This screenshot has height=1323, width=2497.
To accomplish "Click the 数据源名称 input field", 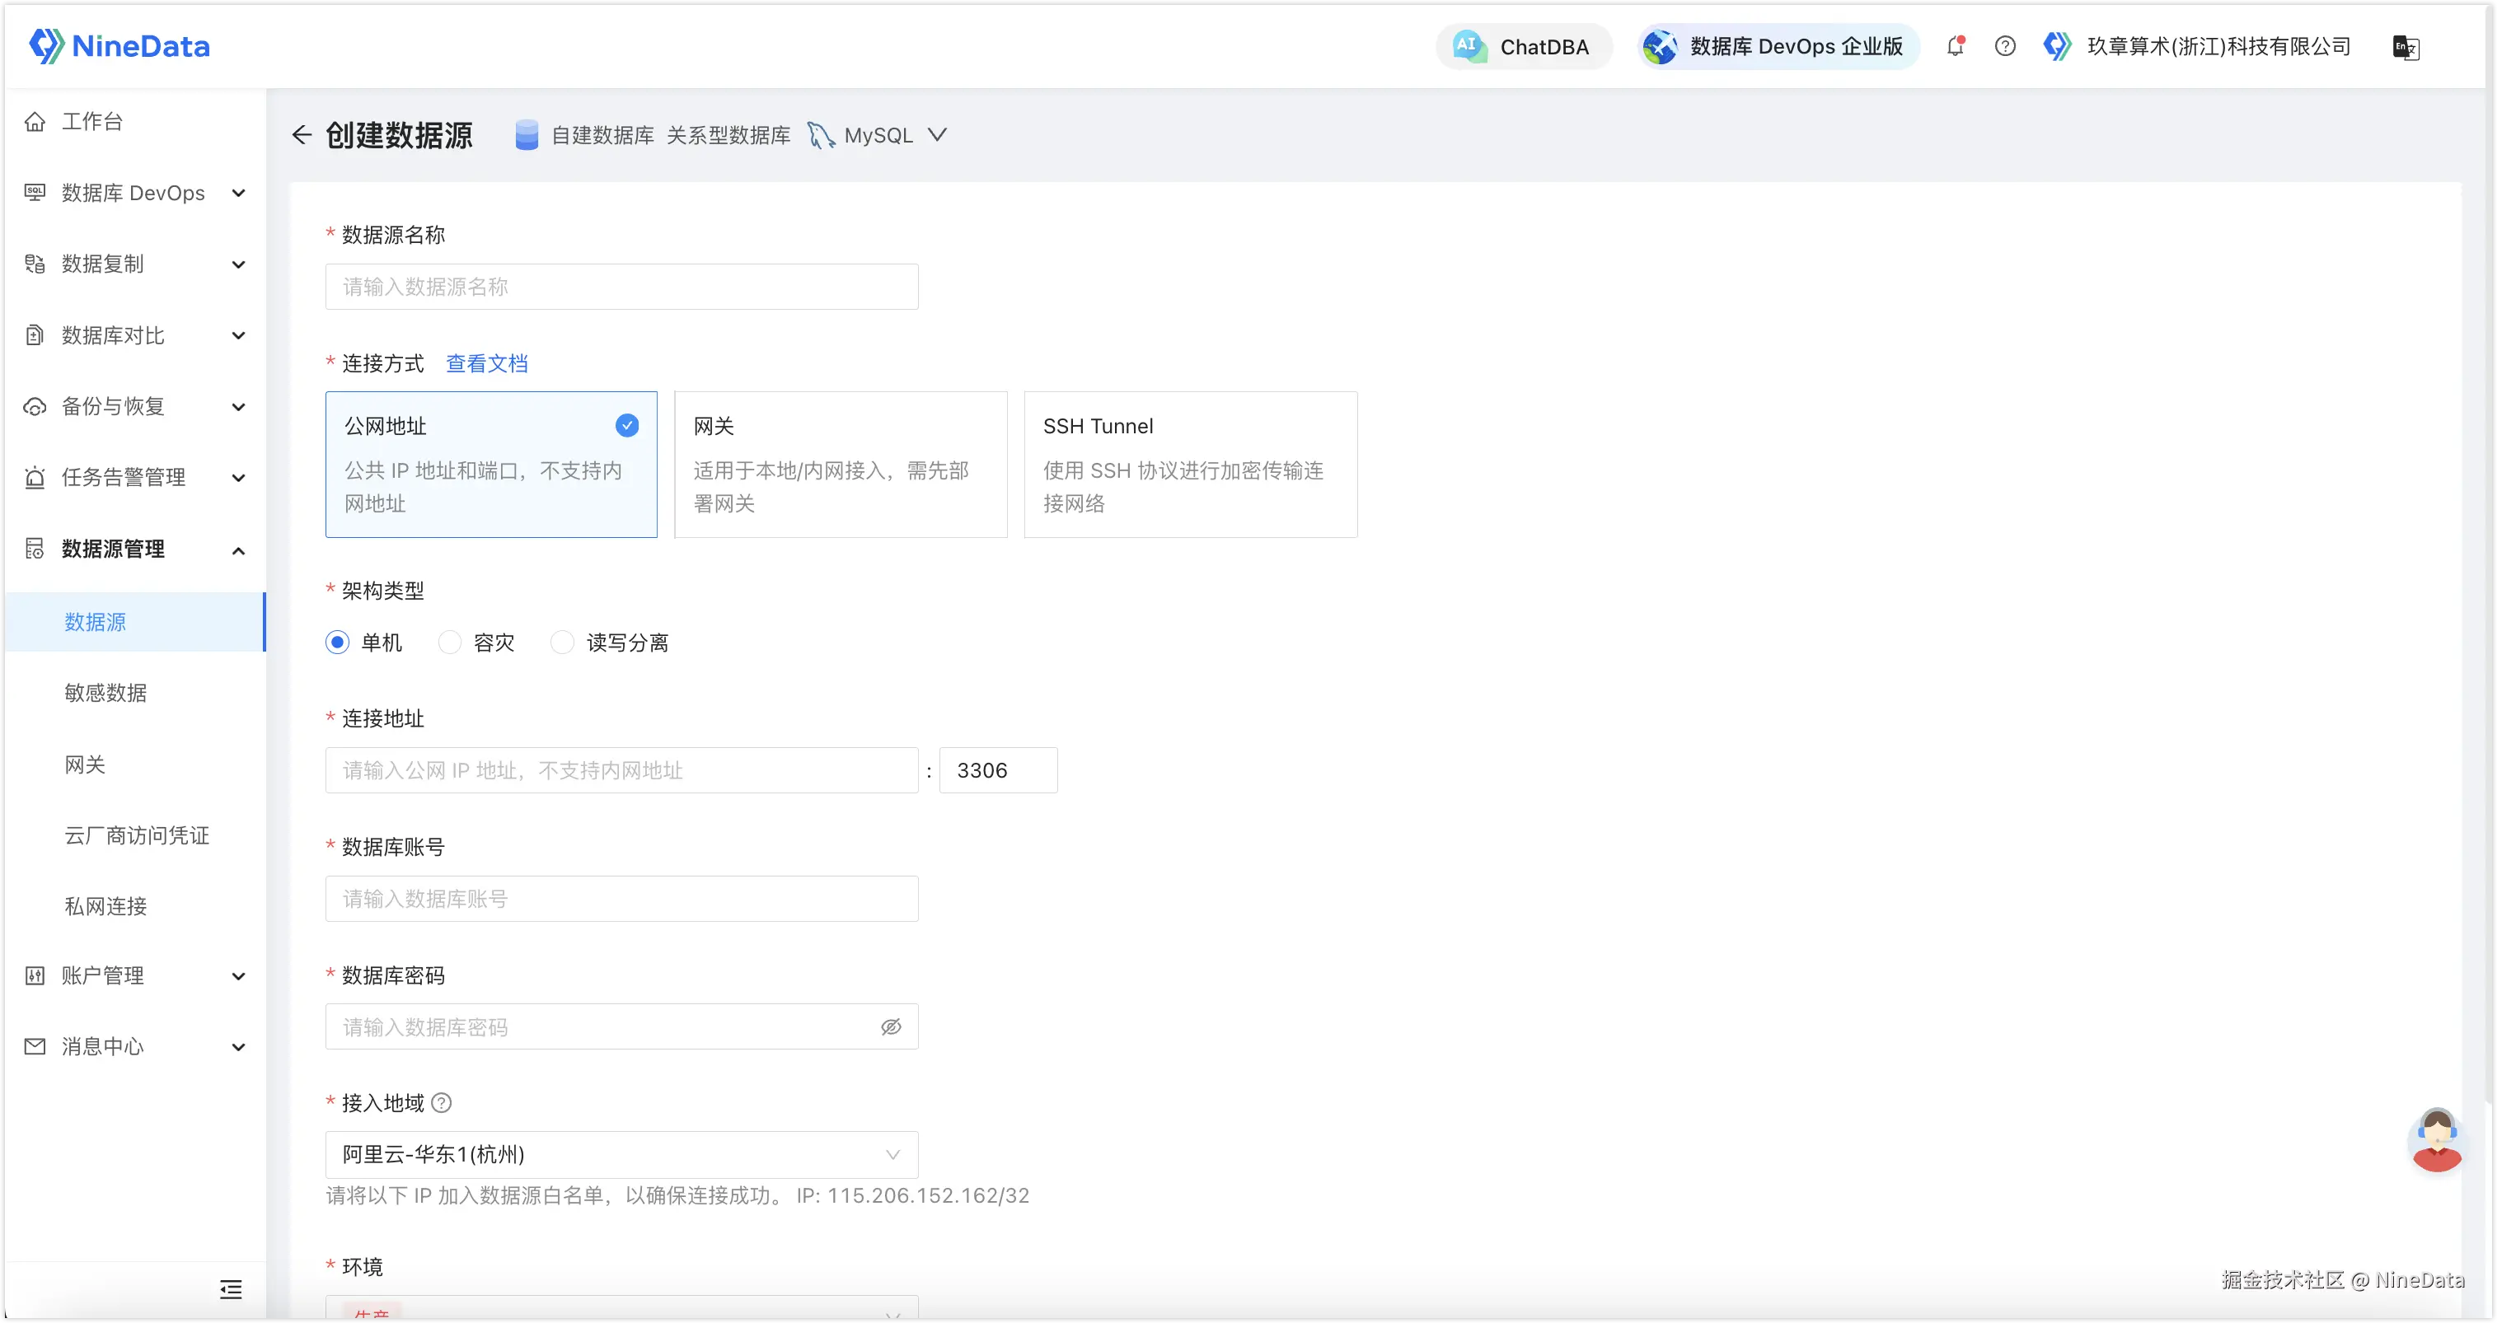I will pos(621,287).
